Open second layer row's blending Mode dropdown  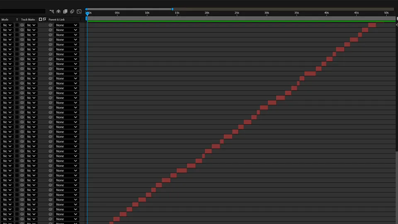(x=7, y=30)
